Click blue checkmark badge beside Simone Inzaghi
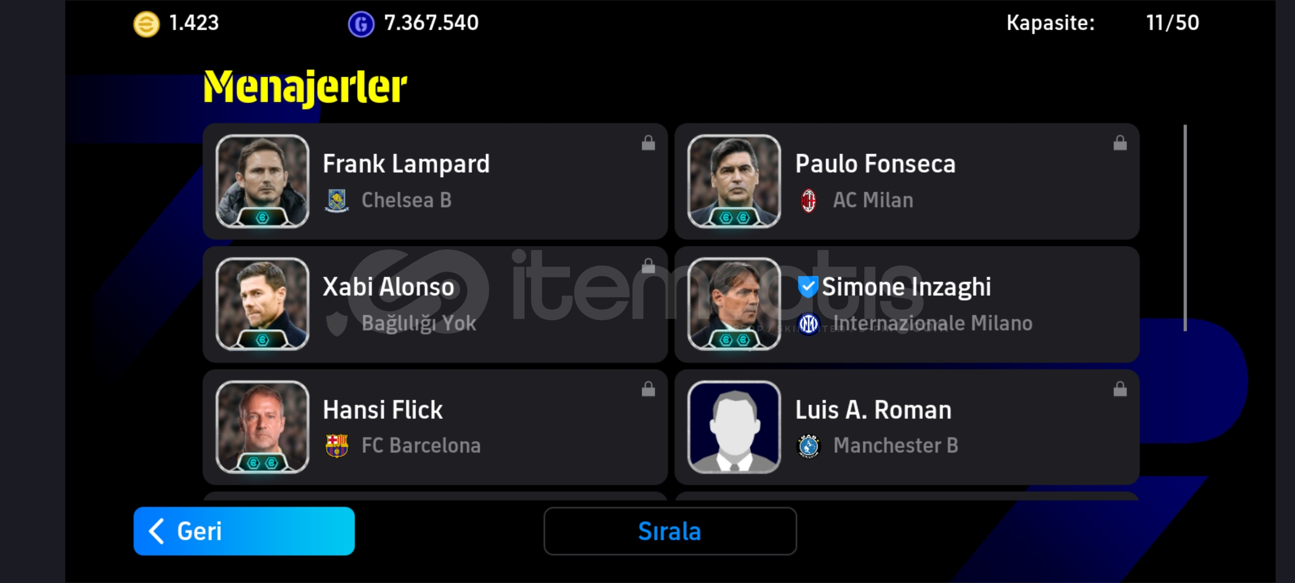 pos(807,286)
